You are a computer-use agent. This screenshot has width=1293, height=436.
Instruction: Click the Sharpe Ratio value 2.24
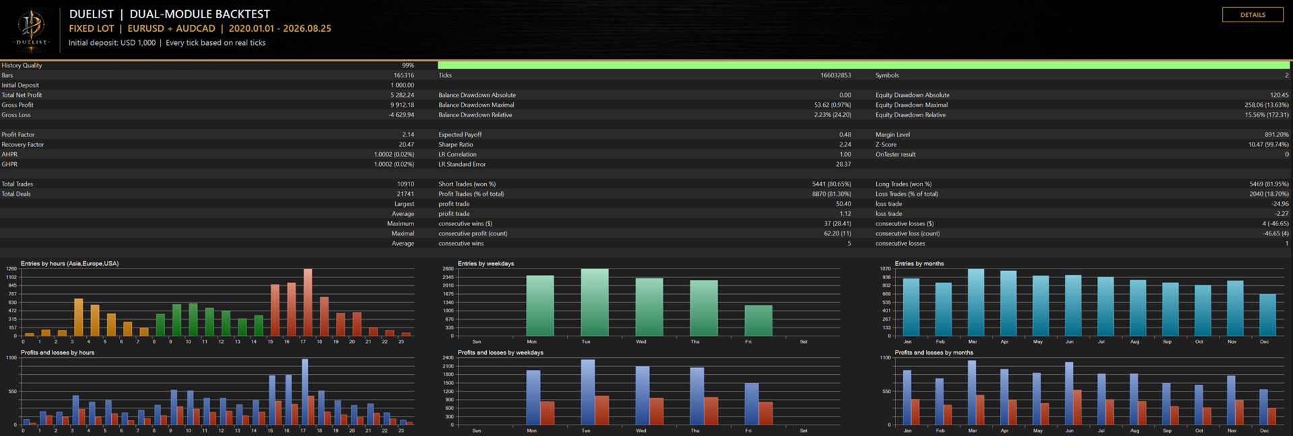845,145
